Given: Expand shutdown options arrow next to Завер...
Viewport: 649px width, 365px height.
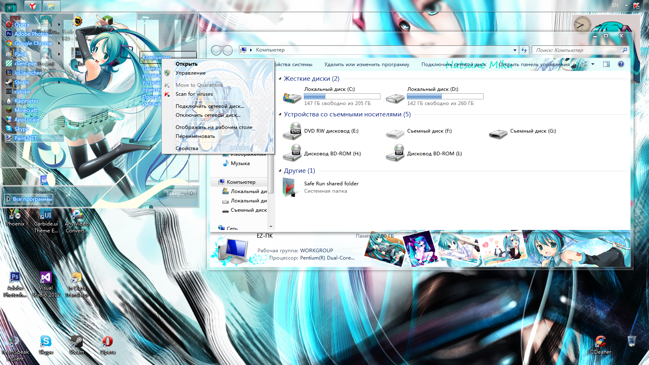Looking at the screenshot, I should [x=192, y=193].
